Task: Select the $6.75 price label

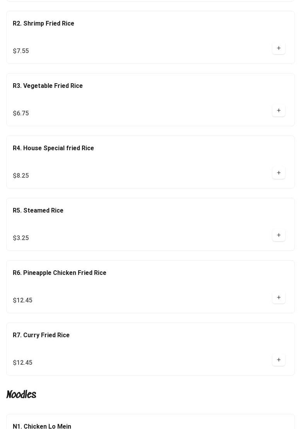Action: click(21, 113)
